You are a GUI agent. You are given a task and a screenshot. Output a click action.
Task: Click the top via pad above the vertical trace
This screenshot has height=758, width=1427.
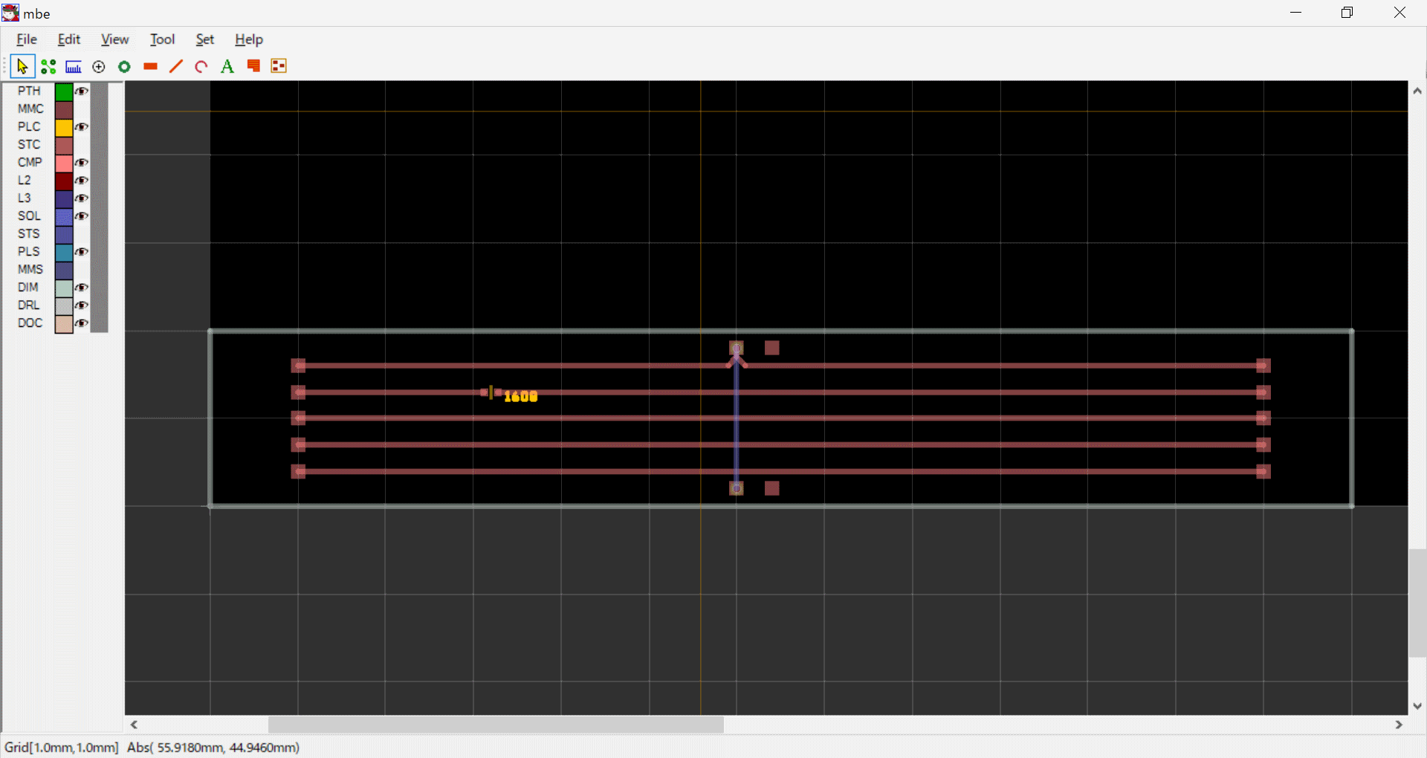pos(737,348)
